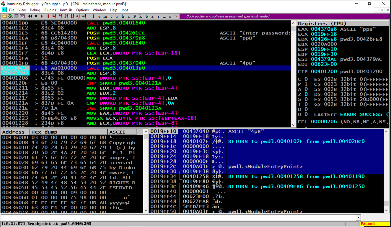Click the cyan C system icon in menu bar
Screen dimensions: 391x227
tap(4, 10)
